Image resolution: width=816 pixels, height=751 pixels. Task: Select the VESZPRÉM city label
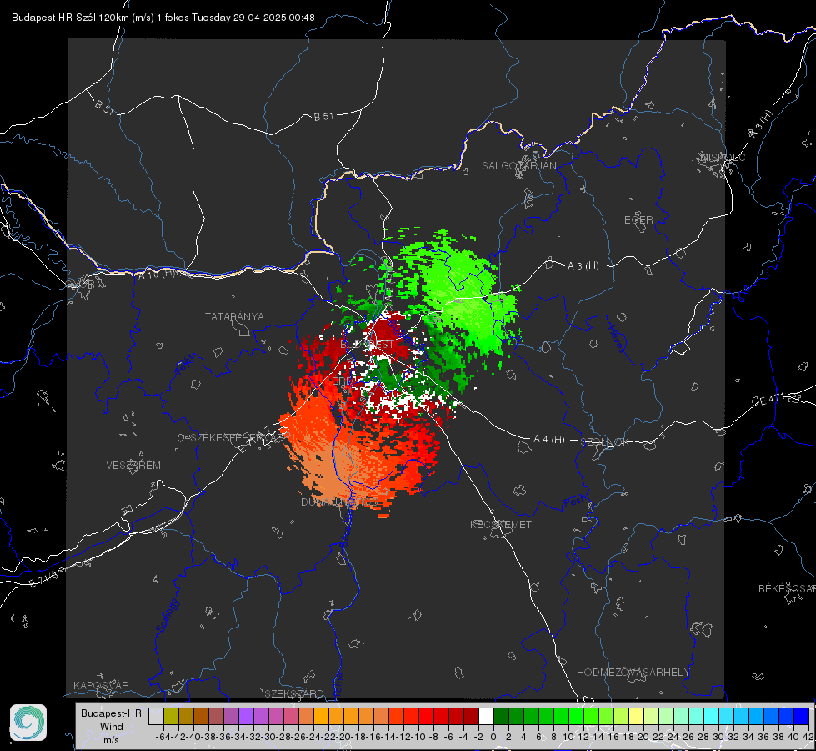[x=133, y=465]
